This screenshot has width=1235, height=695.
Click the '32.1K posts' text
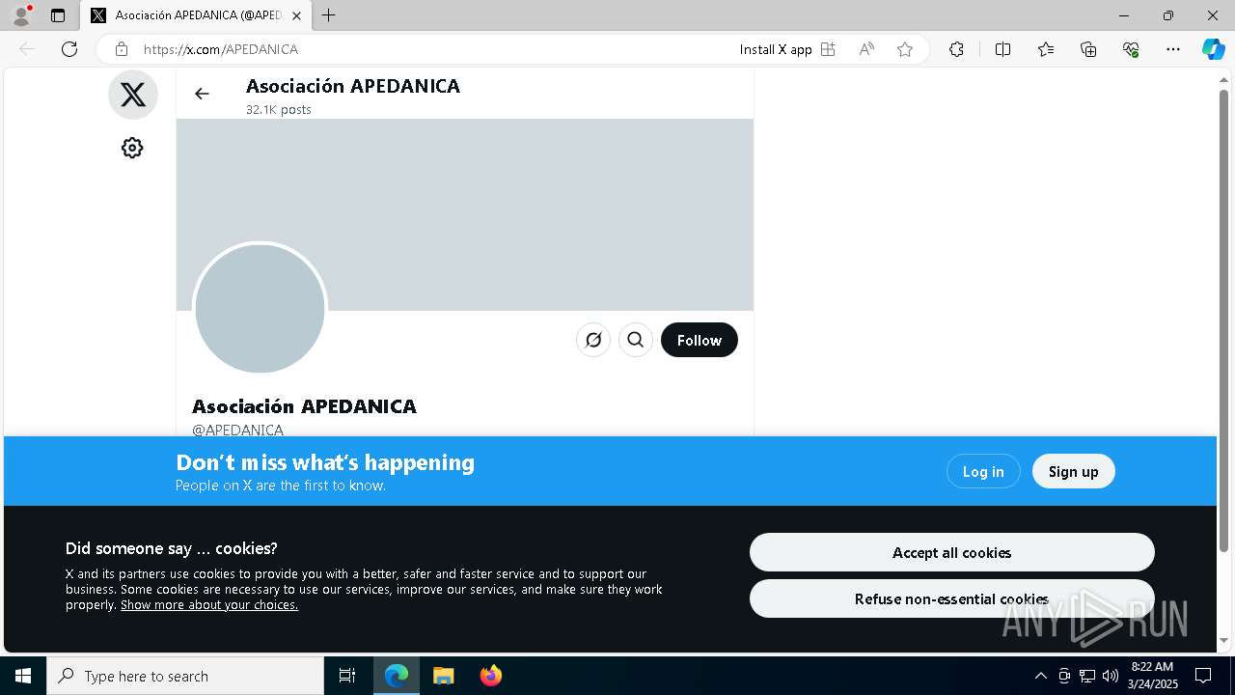point(279,109)
